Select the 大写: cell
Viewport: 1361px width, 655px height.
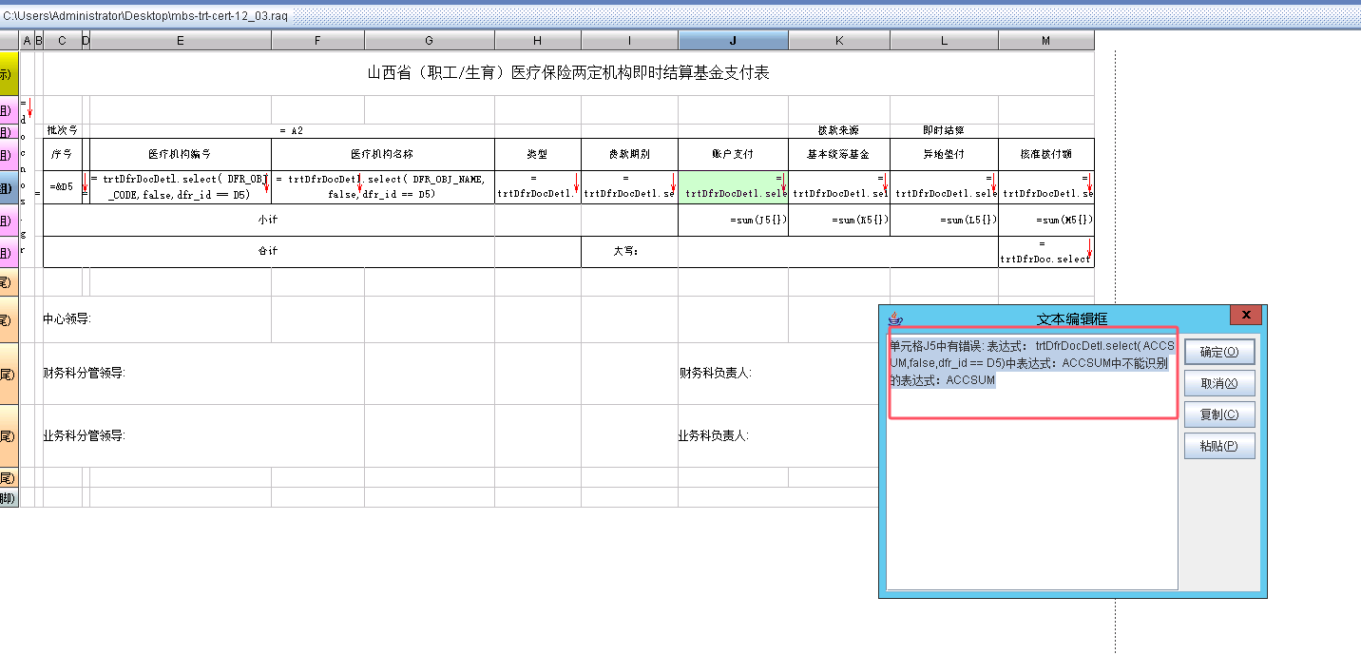tap(629, 252)
